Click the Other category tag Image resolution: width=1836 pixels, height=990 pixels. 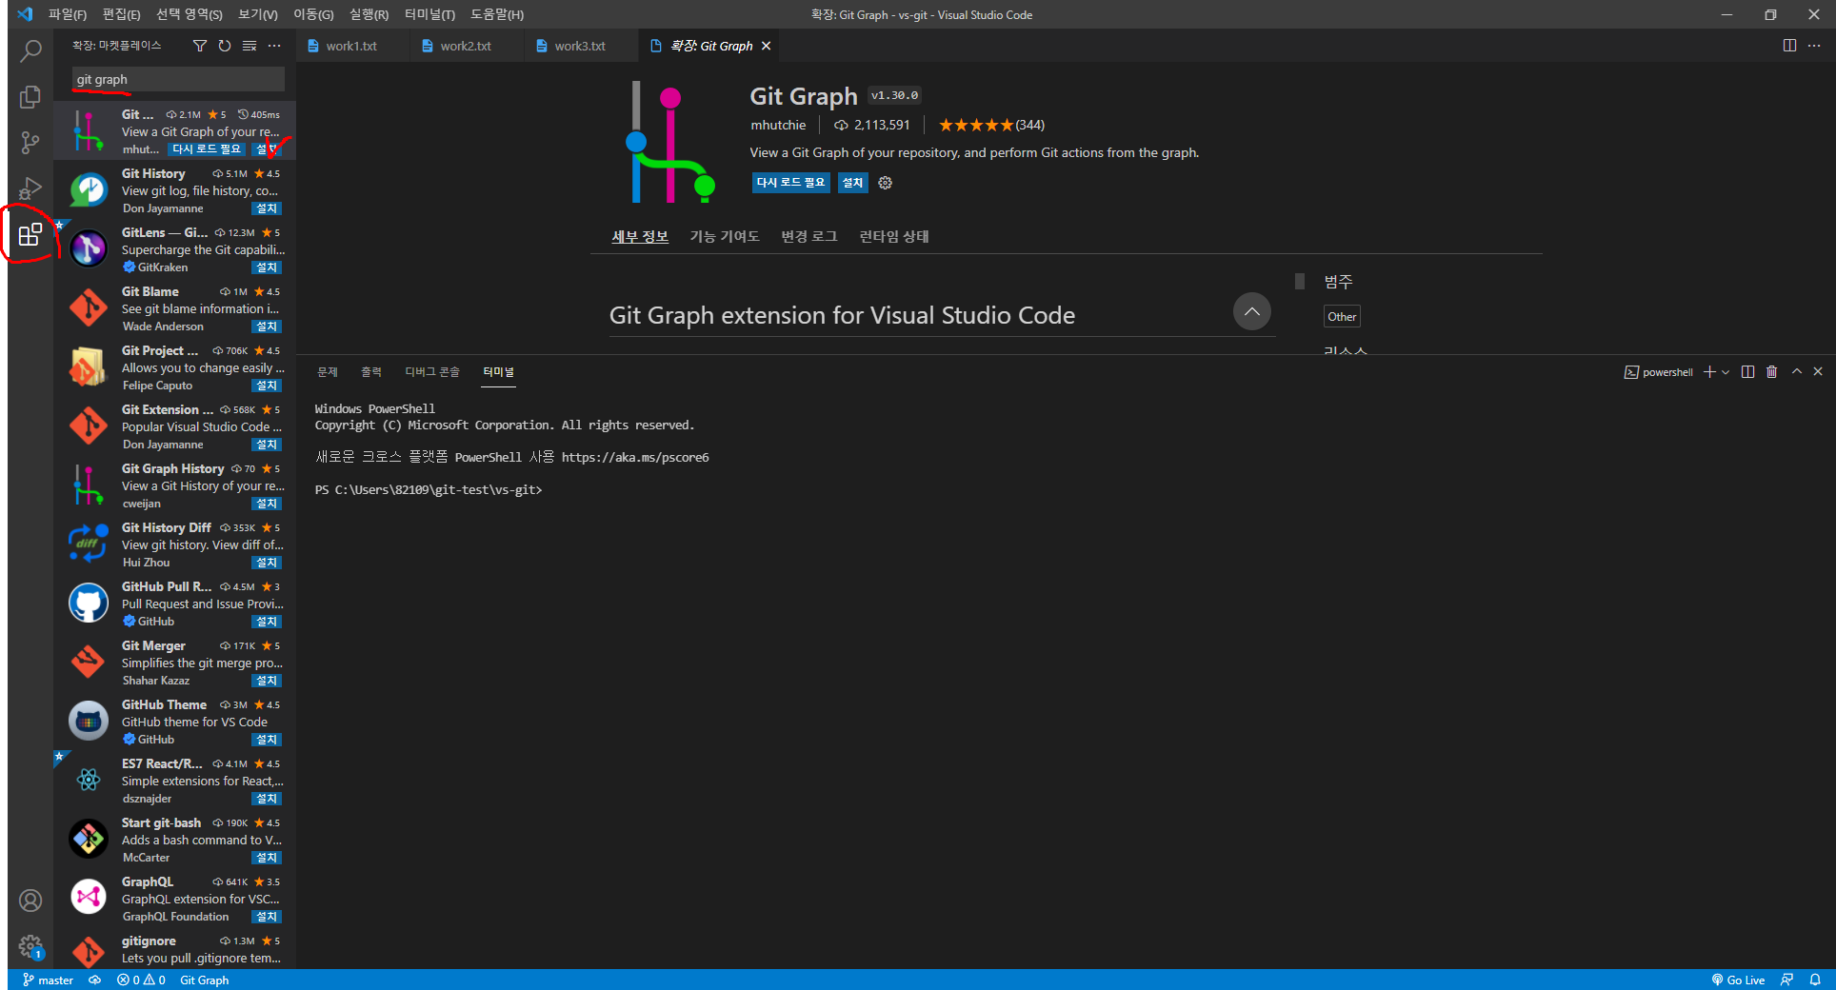point(1342,317)
